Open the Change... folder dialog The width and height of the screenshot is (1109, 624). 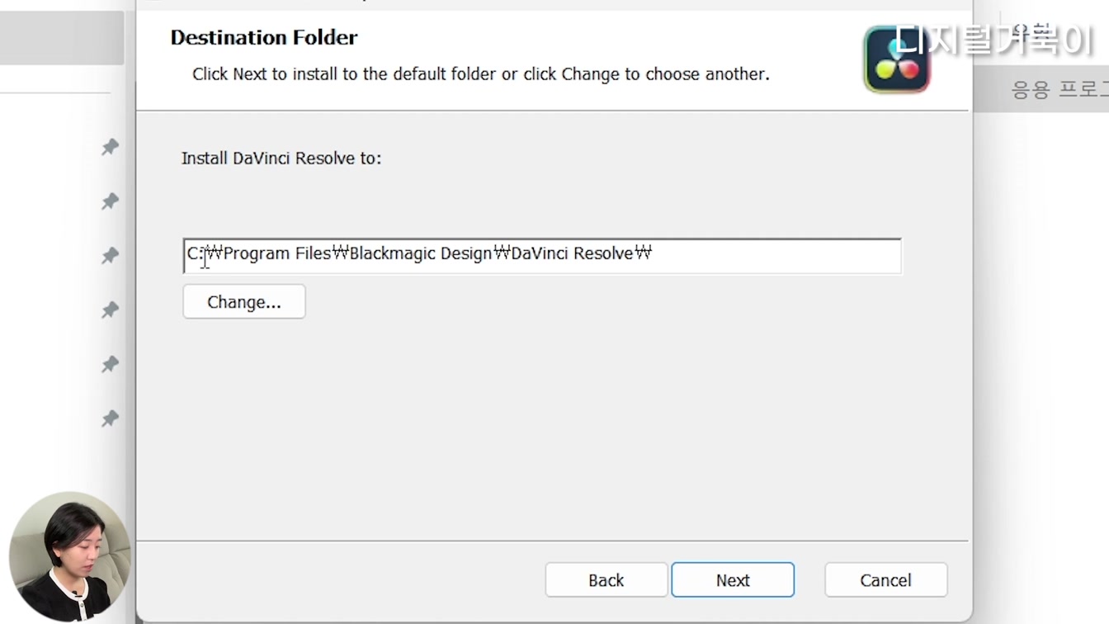click(244, 302)
